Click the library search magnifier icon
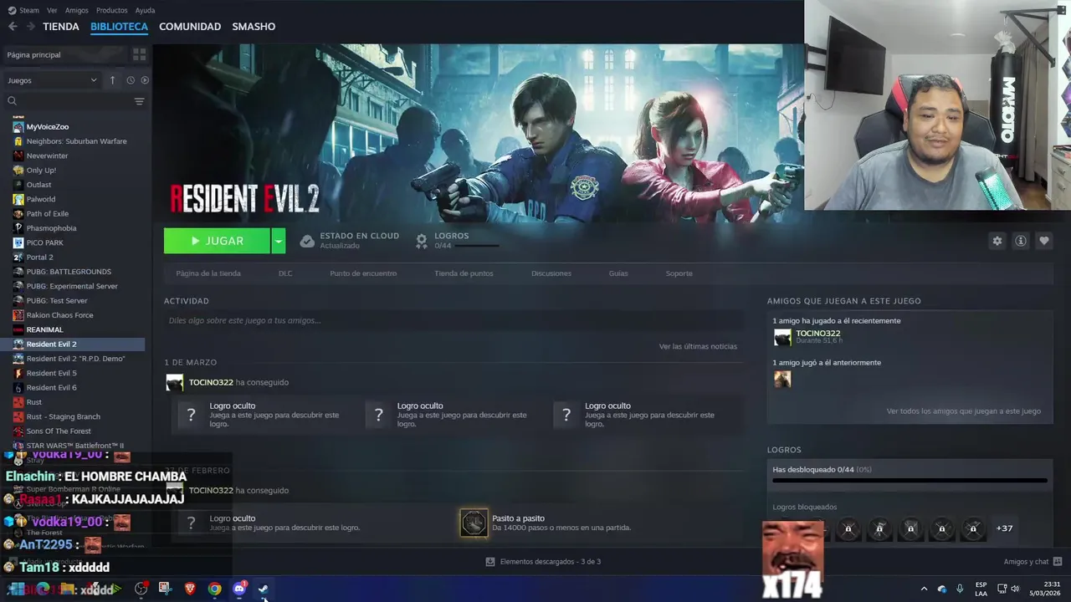The height and width of the screenshot is (602, 1071). click(12, 101)
